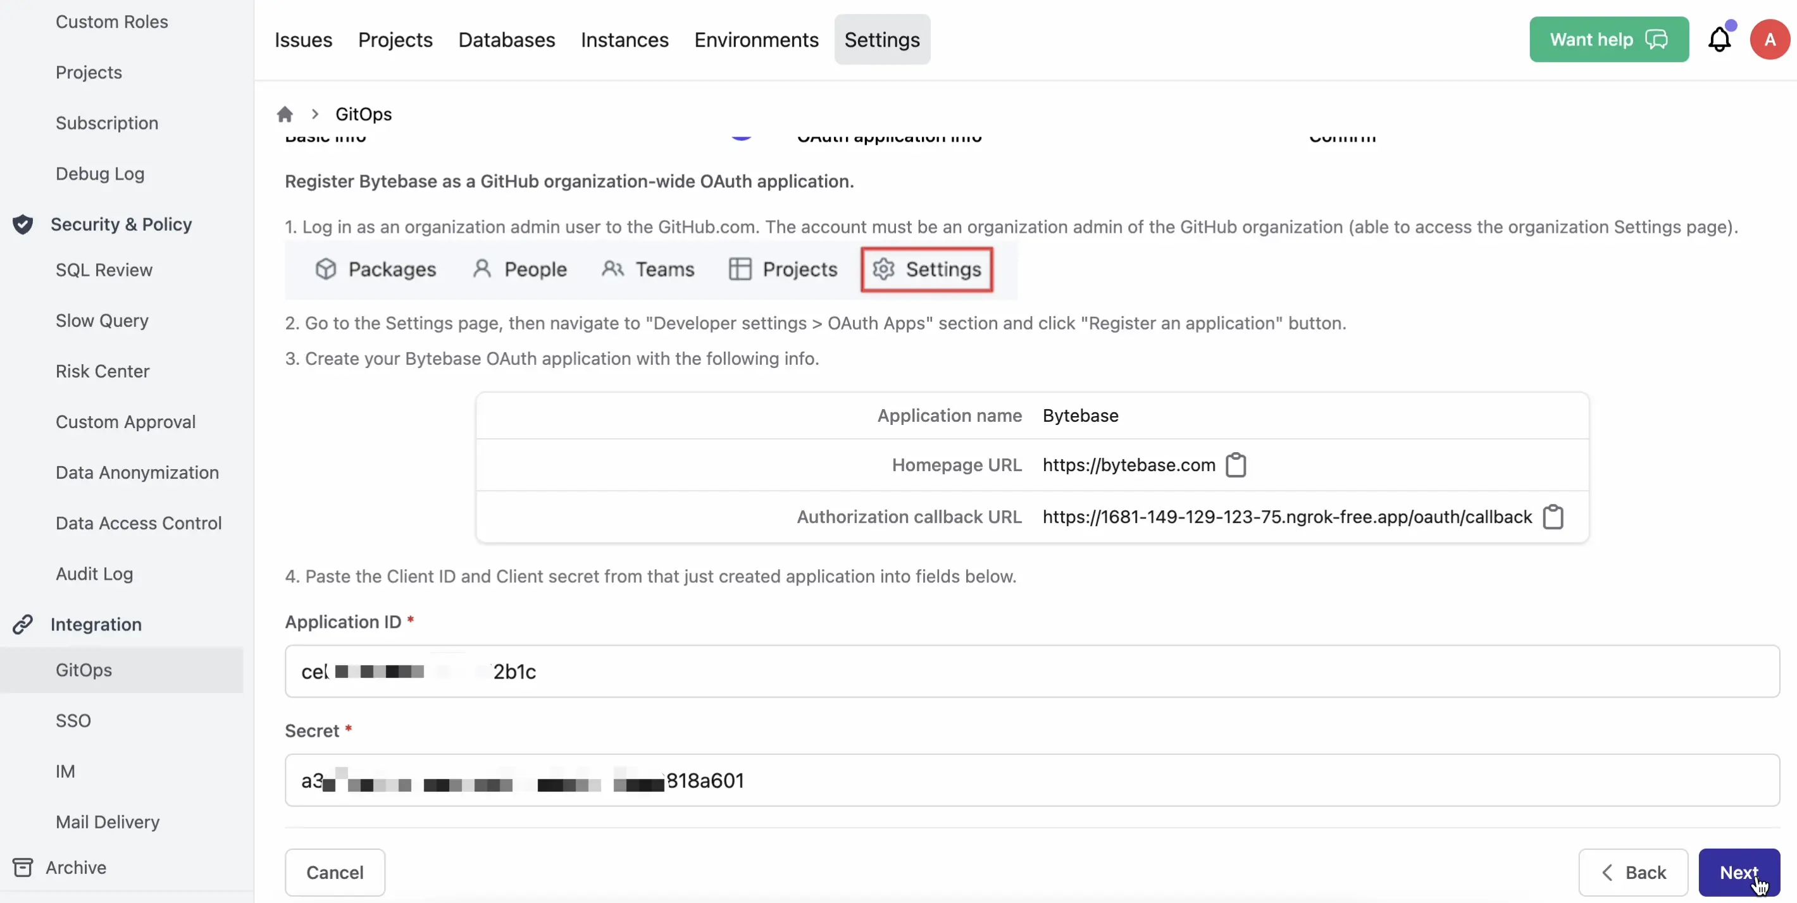Click the Security & Policy shield icon
This screenshot has width=1797, height=903.
point(23,224)
